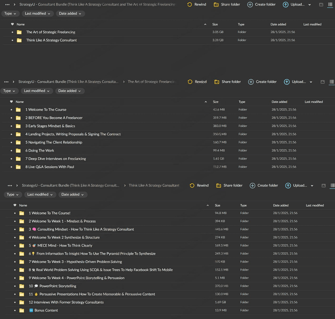The image size is (335, 319).
Task: Toggle Name sort arrow in Think Like A Strategy Consultant view
Action: click(208, 205)
